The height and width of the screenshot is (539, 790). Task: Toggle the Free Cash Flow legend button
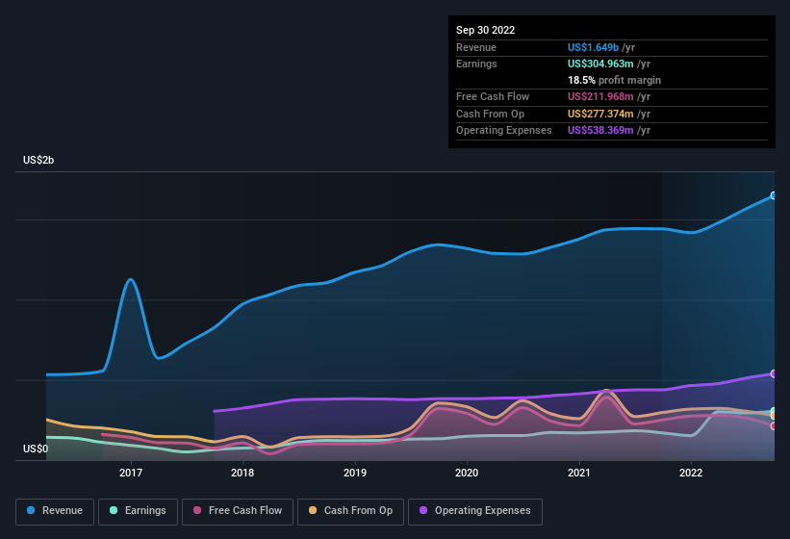click(x=238, y=511)
